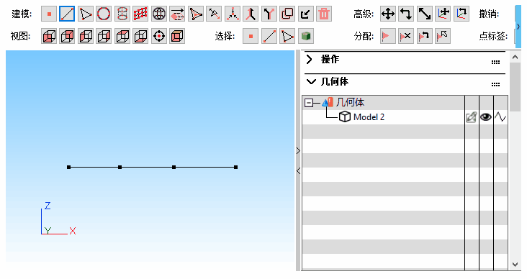
Task: Collapse the 几何体 panel section
Action: click(x=311, y=81)
